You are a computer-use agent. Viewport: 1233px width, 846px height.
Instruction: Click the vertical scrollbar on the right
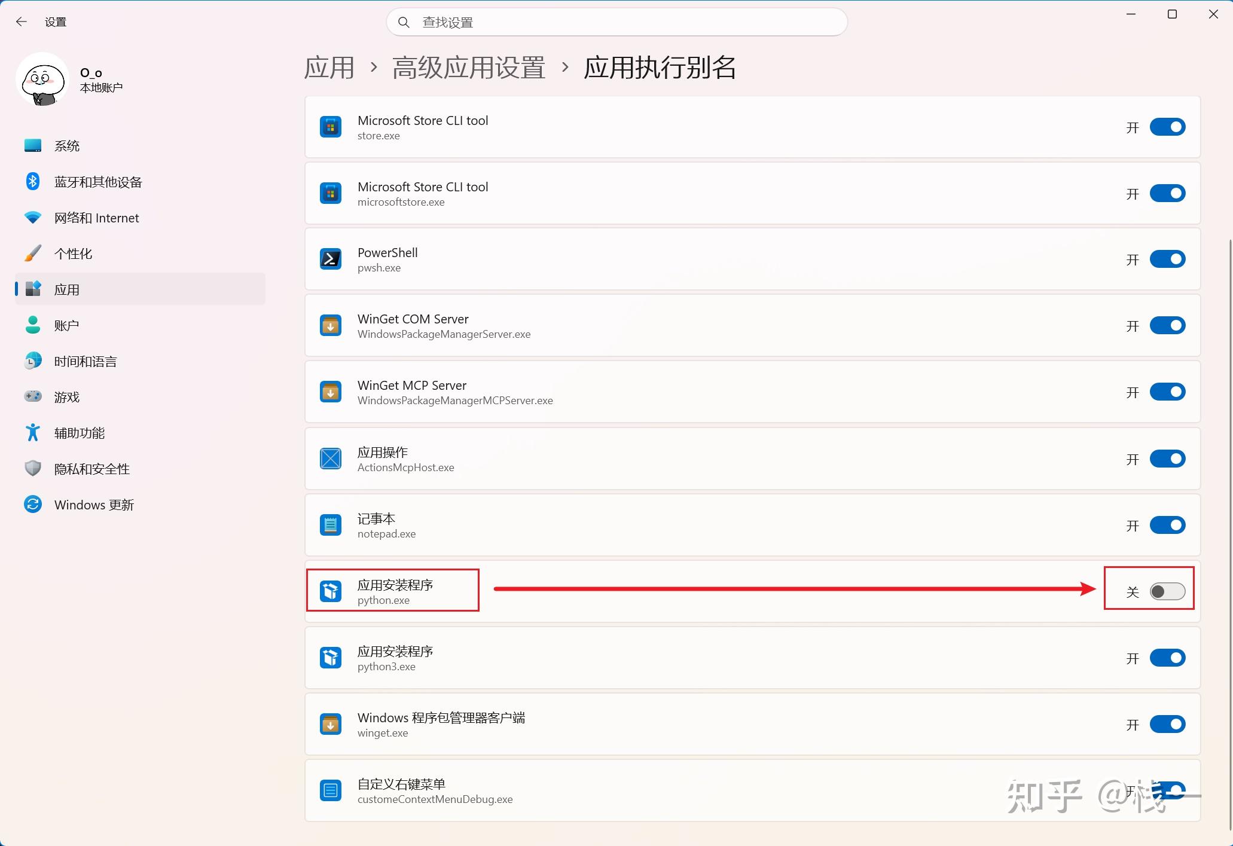pyautogui.click(x=1229, y=534)
